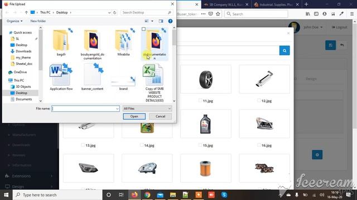Viewport: 357px width, 200px height.
Task: Click the File name input box
Action: [x=85, y=109]
